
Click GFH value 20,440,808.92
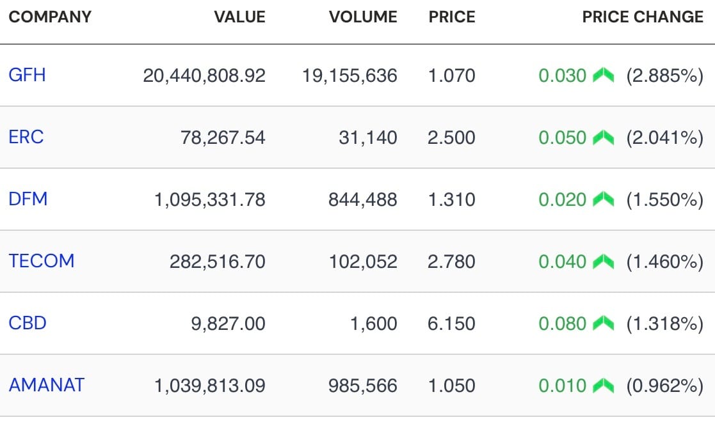(204, 75)
